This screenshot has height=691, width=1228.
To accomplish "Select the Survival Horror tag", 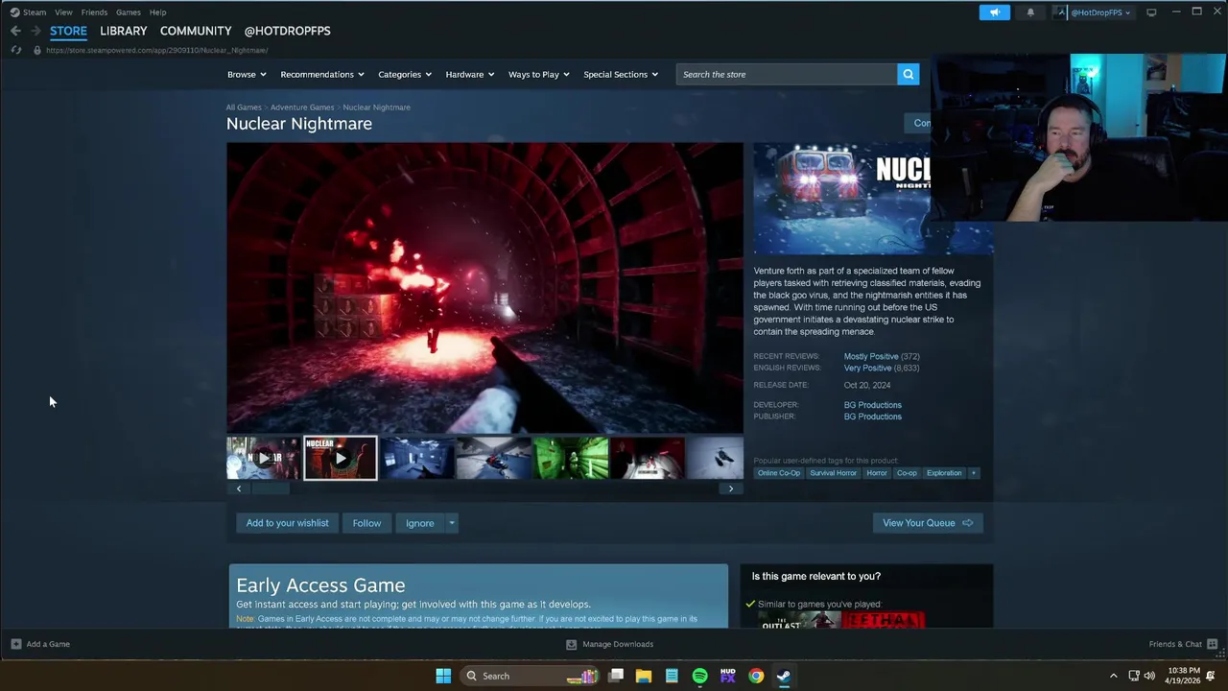I will pyautogui.click(x=833, y=473).
